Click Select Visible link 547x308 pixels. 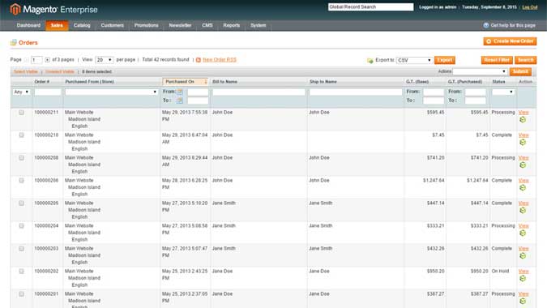point(25,71)
